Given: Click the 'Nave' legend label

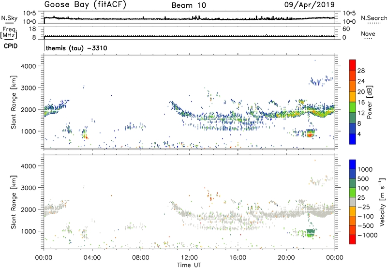Looking at the screenshot, I should click(368, 34).
